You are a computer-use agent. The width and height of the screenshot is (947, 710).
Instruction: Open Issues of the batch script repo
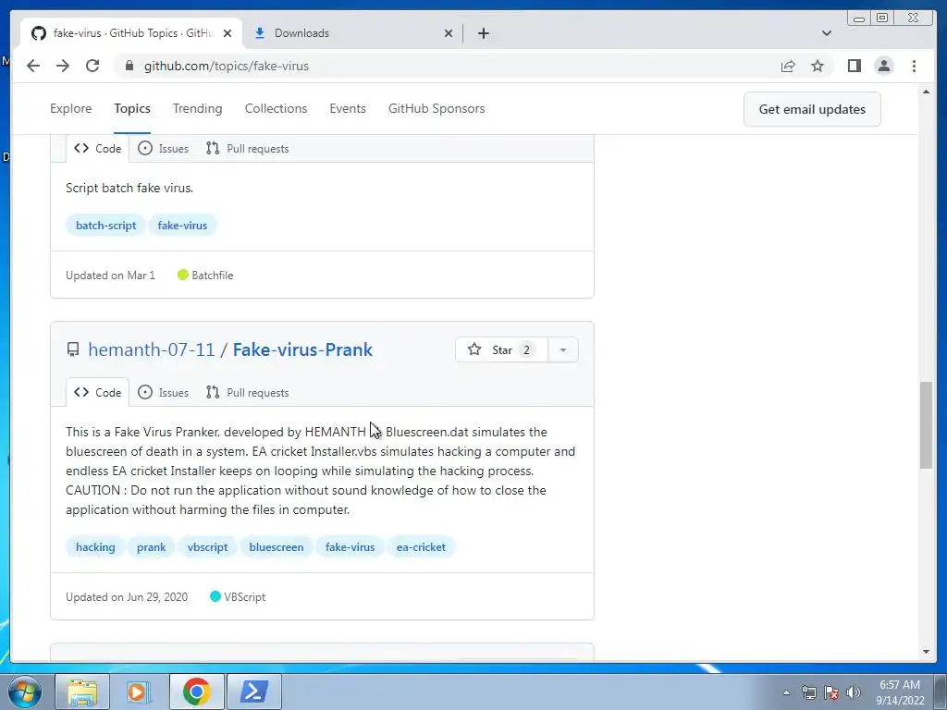tap(163, 149)
